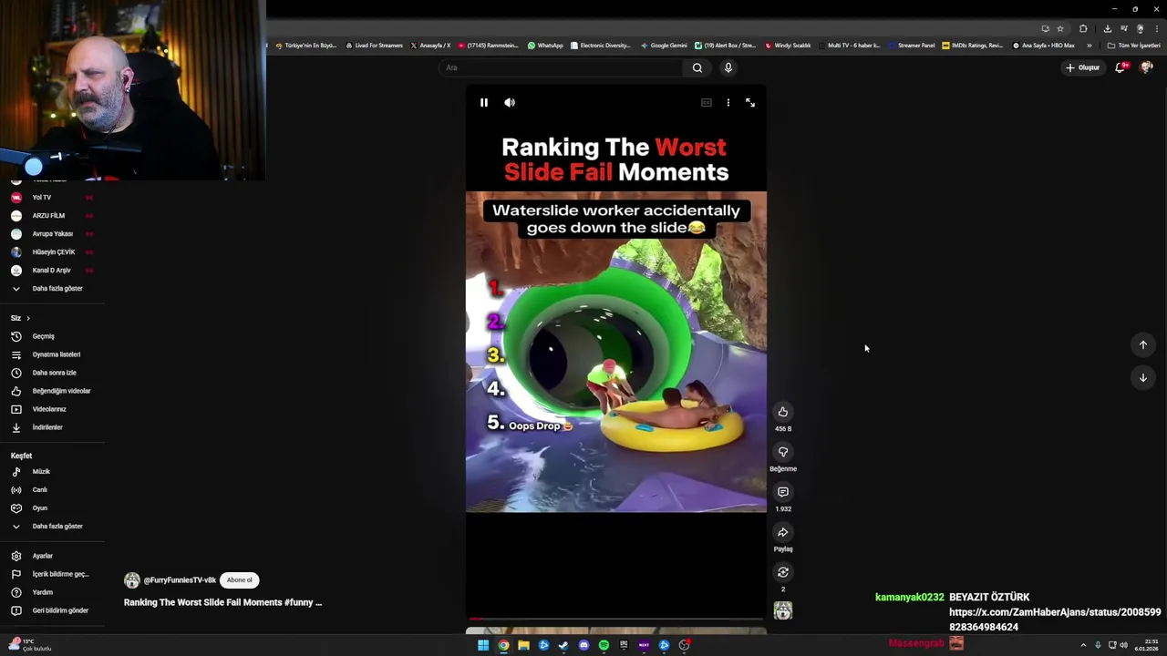The height and width of the screenshot is (656, 1167).
Task: Enter fullscreen on the Shorts player
Action: pos(750,103)
